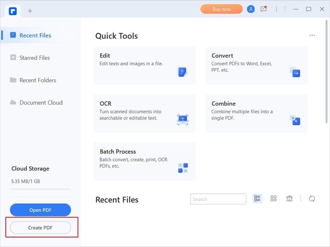Click the OCR scan icon
The image size is (330, 247).
183,120
